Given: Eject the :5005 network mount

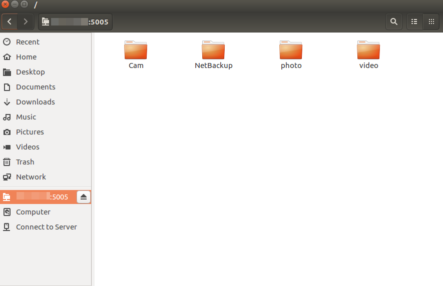Looking at the screenshot, I should 84,197.
